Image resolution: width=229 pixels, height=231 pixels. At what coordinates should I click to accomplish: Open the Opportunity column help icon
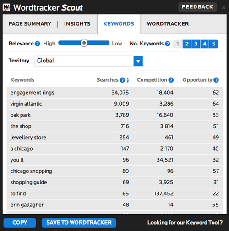coord(216,80)
